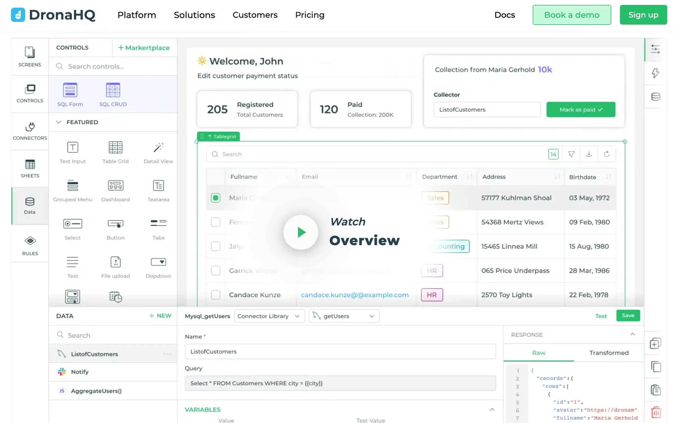Open the Rules sidebar panel
This screenshot has height=423, width=676.
30,246
